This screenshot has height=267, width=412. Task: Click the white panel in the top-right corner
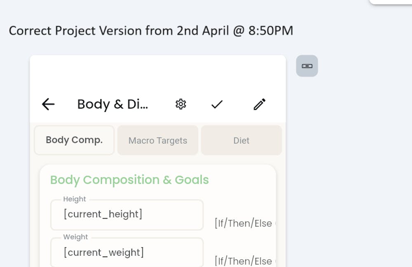pyautogui.click(x=391, y=2)
